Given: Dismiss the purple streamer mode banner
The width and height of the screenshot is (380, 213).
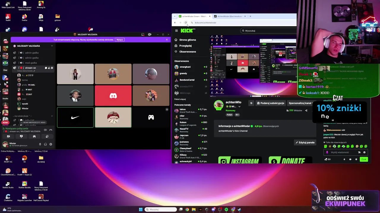Looking at the screenshot, I should [x=167, y=40].
